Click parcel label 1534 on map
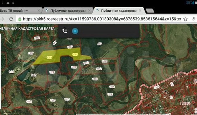The height and width of the screenshot is (115, 197). (29, 102)
